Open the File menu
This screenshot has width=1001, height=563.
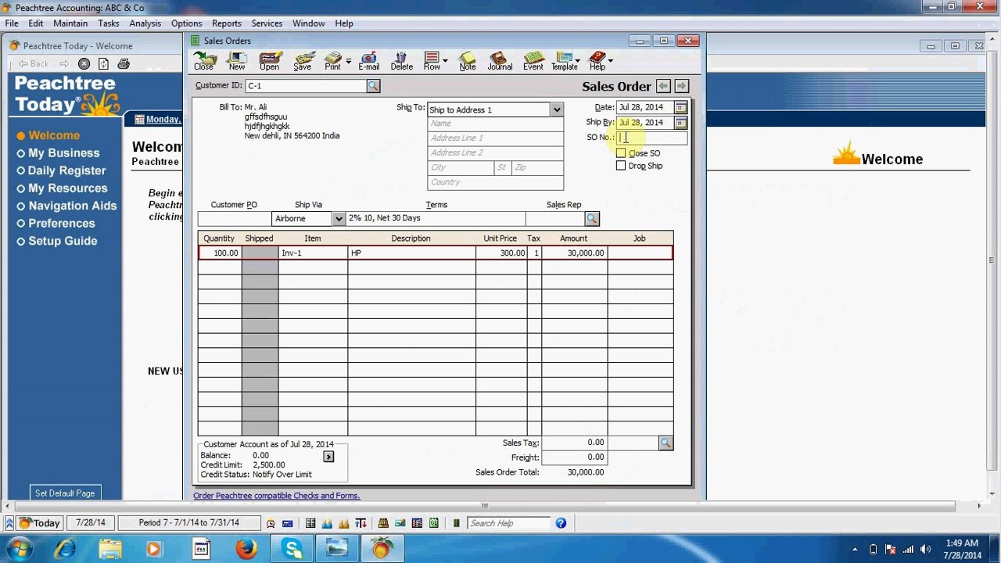[12, 23]
